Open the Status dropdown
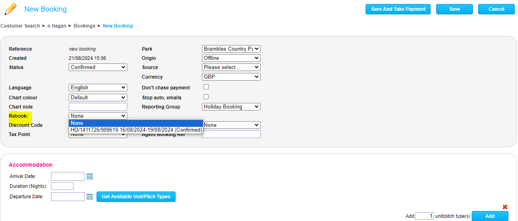The height and width of the screenshot is (221, 518). 98,67
